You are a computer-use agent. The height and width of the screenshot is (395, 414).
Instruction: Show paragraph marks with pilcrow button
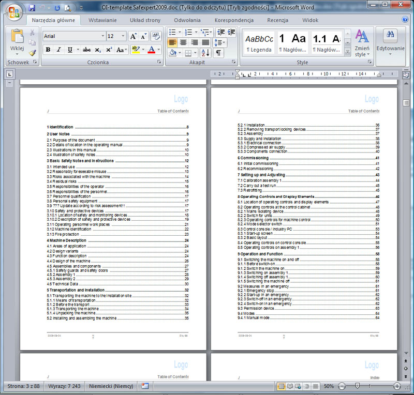pos(219,53)
